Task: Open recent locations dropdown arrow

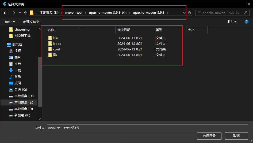Action: click(x=20, y=13)
